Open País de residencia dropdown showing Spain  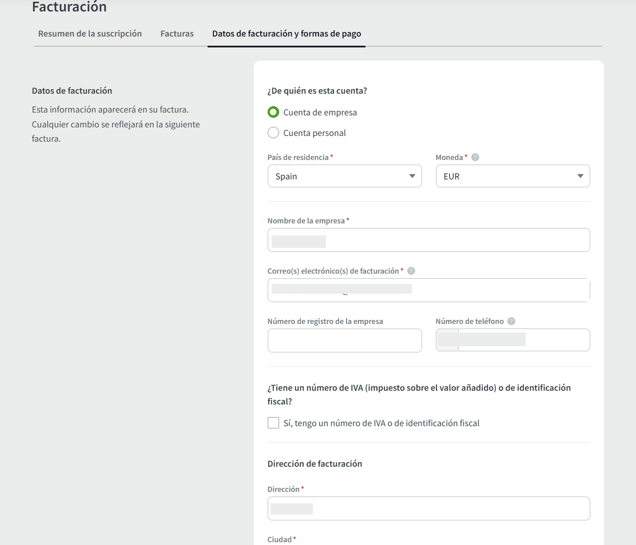[344, 177]
